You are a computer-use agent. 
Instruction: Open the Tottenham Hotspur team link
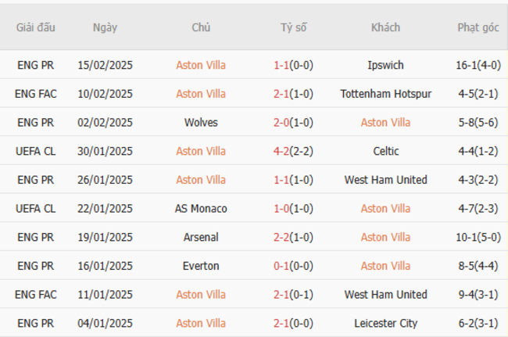pyautogui.click(x=385, y=94)
